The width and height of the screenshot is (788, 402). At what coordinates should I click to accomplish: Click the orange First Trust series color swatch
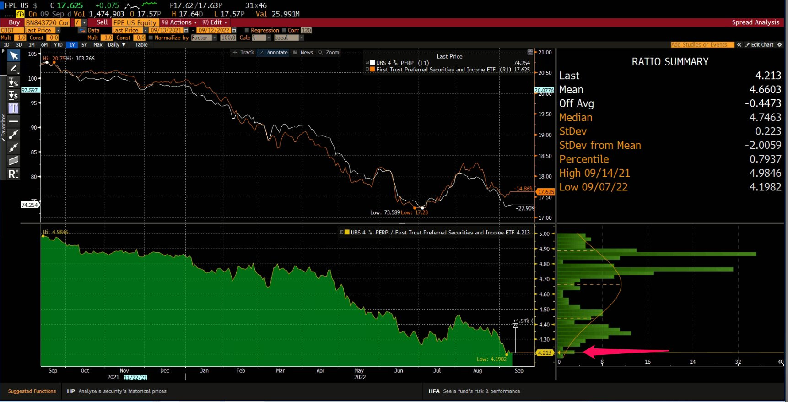(372, 70)
